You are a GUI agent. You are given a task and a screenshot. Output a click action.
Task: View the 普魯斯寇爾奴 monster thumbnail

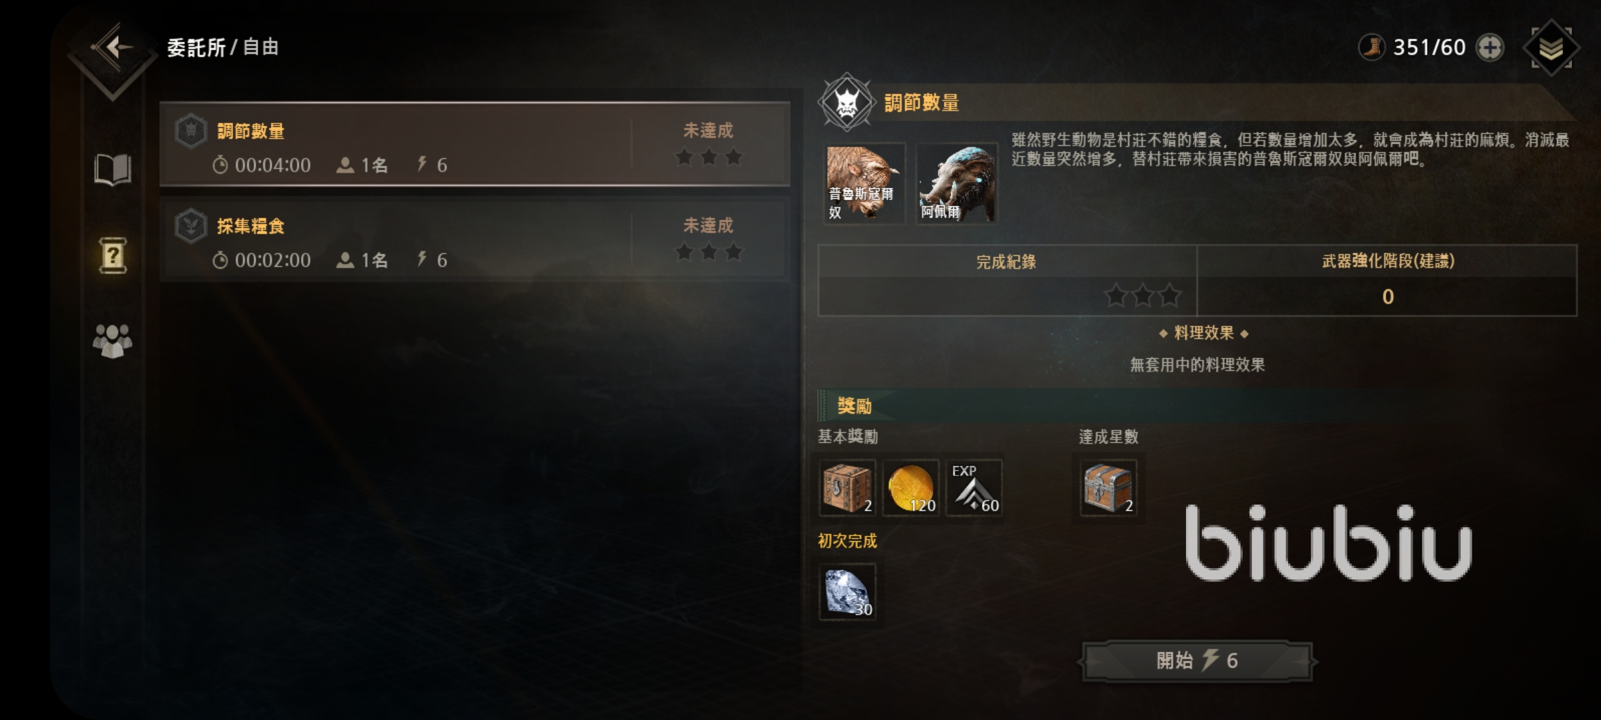(x=864, y=183)
